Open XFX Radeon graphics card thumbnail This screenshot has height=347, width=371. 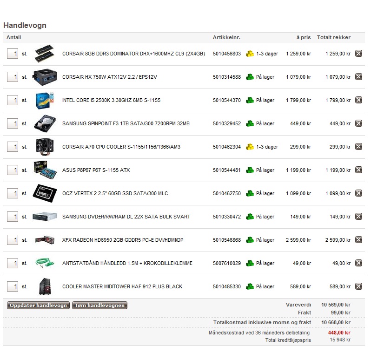pos(45,240)
